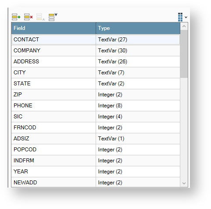
Task: Click the scrollbar down arrow
Action: (x=184, y=183)
